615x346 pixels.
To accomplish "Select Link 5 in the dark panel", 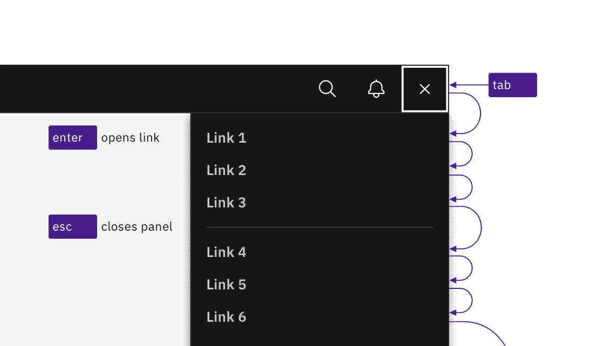I will (x=226, y=284).
